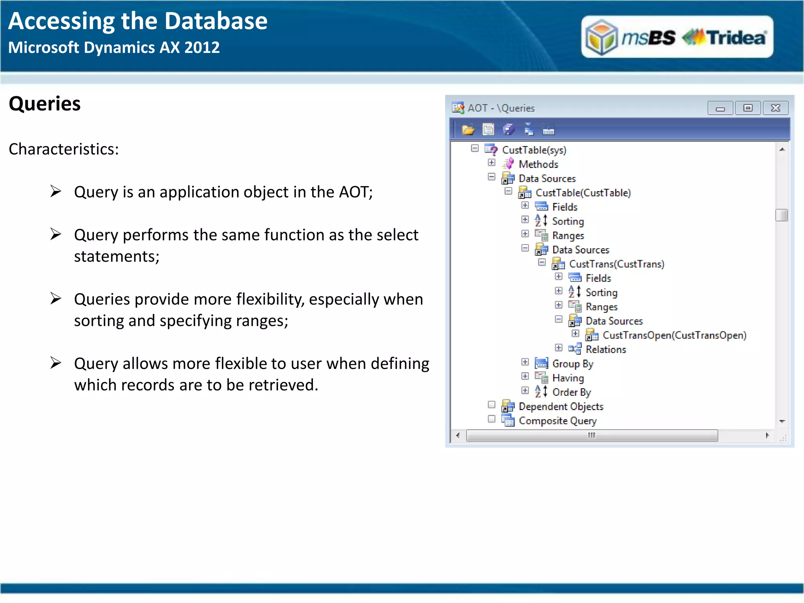This screenshot has width=804, height=603.
Task: Click the box beside Composite Query
Action: point(492,419)
